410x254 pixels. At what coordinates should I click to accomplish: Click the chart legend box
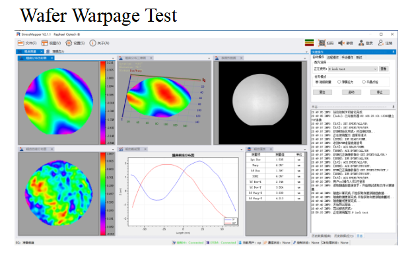click(230, 221)
